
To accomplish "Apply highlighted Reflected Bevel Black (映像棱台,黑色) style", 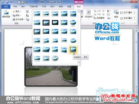I will (73, 50).
